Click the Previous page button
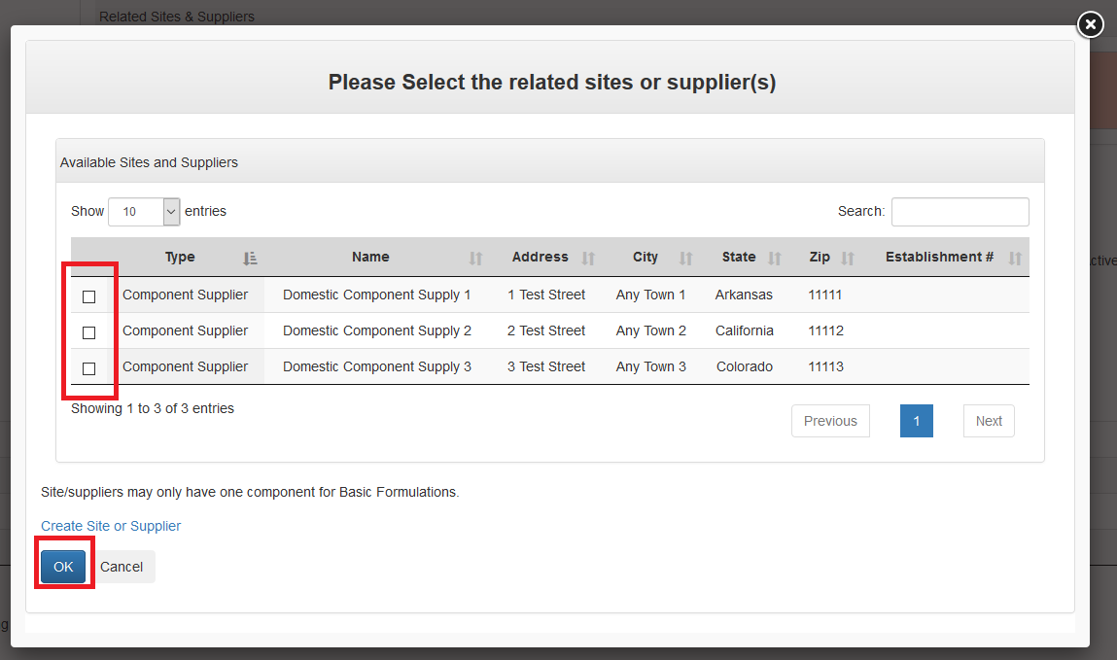 [830, 421]
